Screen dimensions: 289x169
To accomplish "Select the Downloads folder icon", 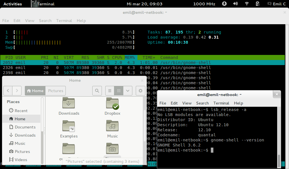I will 69,103.
